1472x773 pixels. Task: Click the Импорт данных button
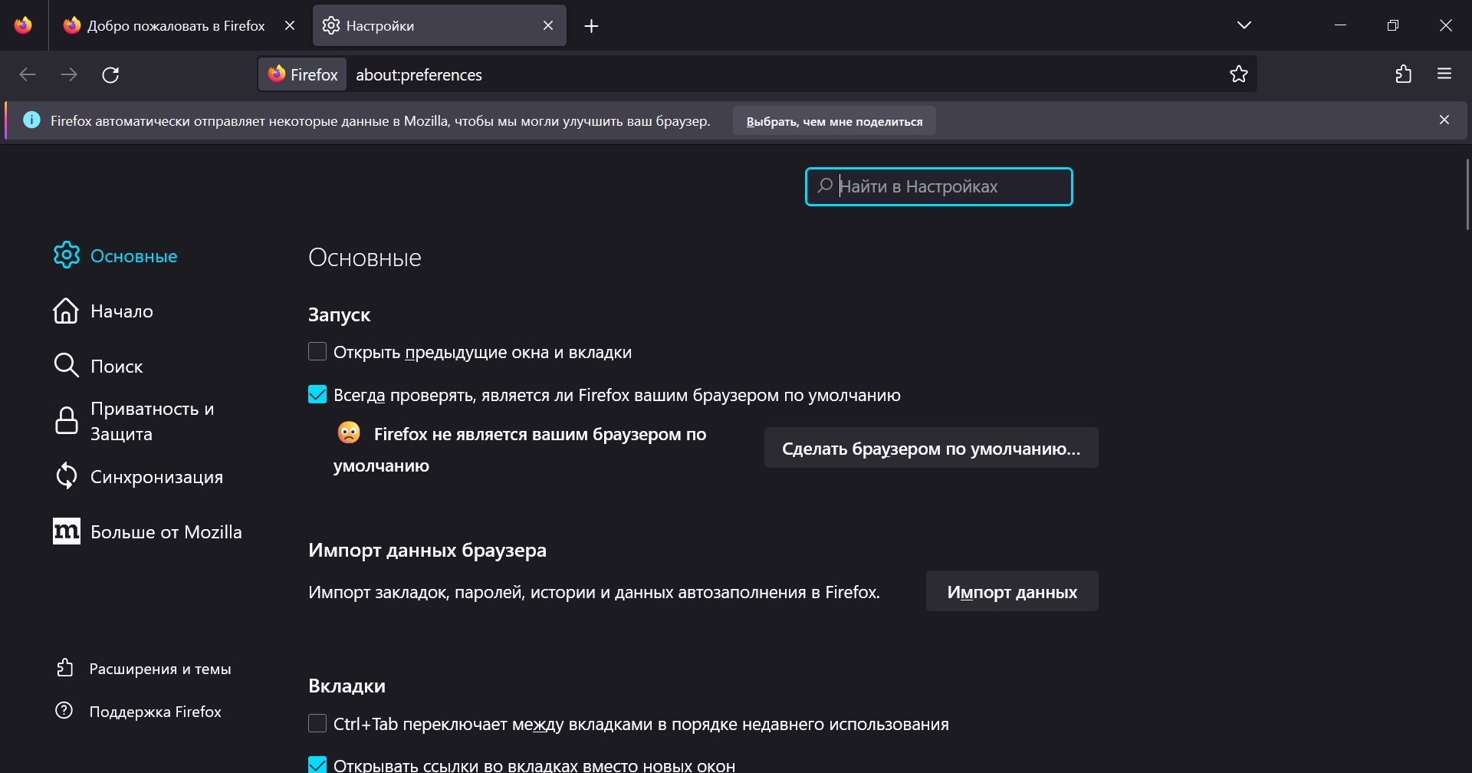click(1012, 592)
